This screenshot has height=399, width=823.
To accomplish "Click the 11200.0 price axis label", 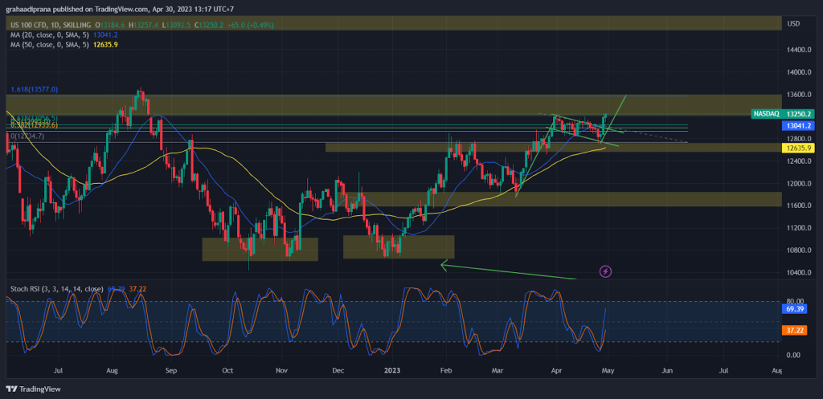I will 799,228.
